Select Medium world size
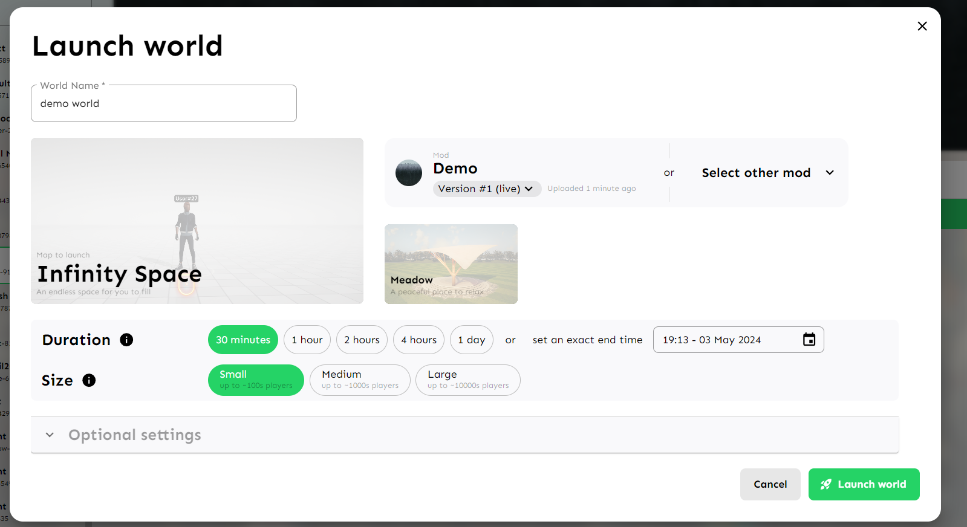The image size is (967, 527). (360, 380)
